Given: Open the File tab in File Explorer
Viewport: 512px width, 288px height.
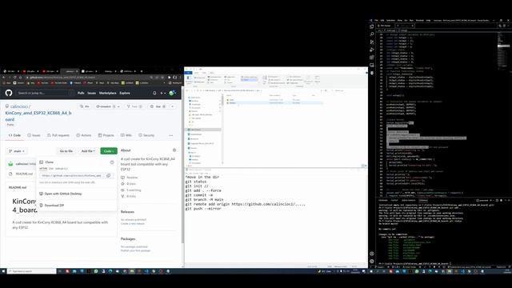Looking at the screenshot, I should 189,73.
